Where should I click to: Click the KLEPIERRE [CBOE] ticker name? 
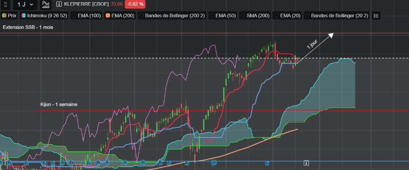tap(86, 4)
